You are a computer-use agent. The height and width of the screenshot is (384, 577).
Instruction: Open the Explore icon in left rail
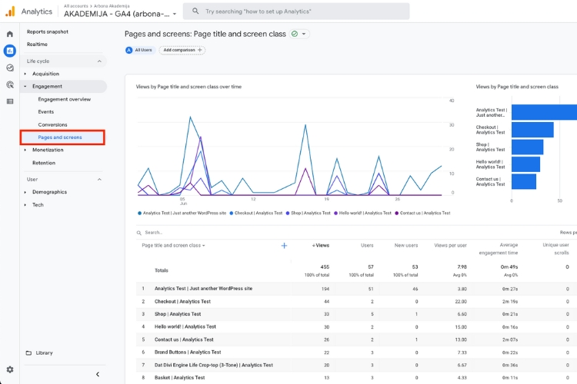[10, 68]
